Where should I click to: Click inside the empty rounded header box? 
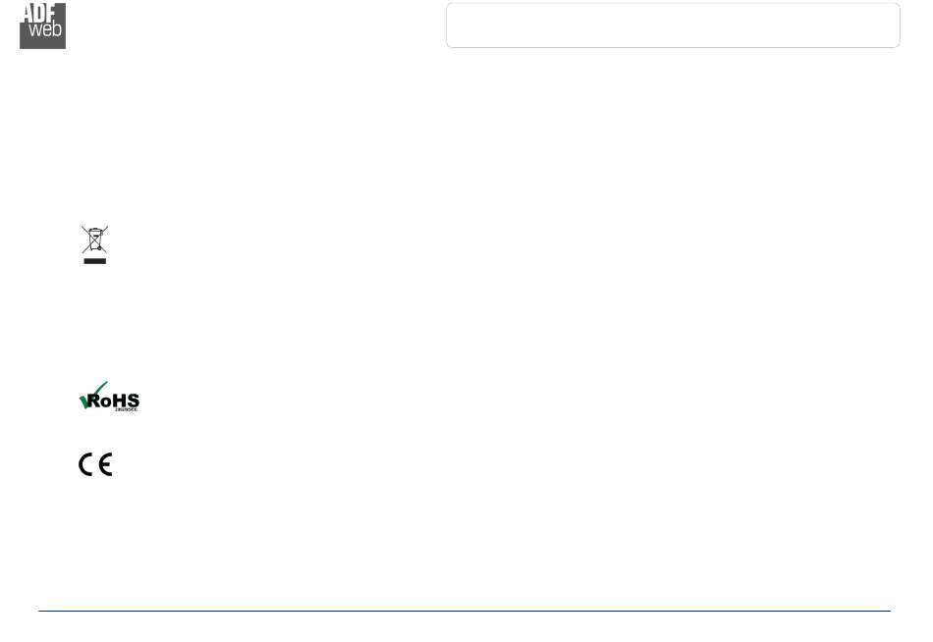(x=673, y=25)
